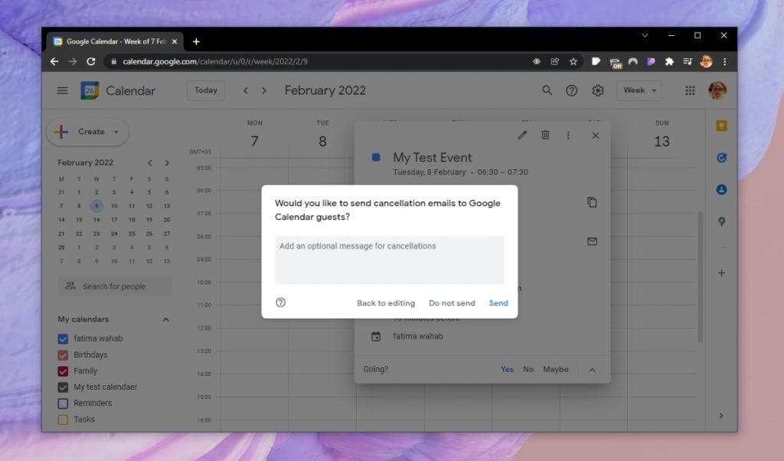This screenshot has height=461, width=784.
Task: Open the help icon in cancellation dialog
Action: (x=280, y=302)
